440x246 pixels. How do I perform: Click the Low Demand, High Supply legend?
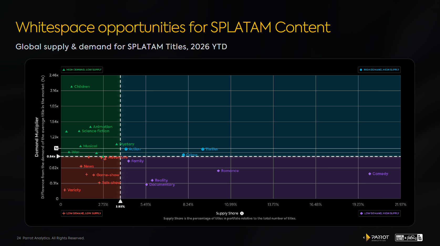pos(380,213)
